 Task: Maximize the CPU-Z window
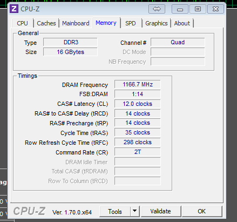[198, 9]
